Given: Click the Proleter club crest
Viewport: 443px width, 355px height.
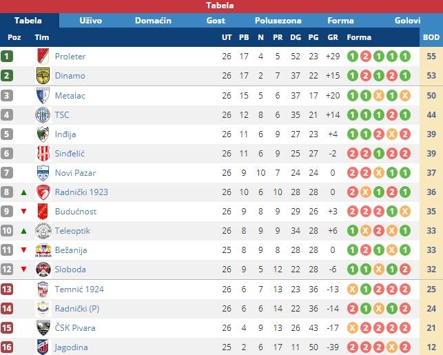Looking at the screenshot, I should [x=43, y=57].
